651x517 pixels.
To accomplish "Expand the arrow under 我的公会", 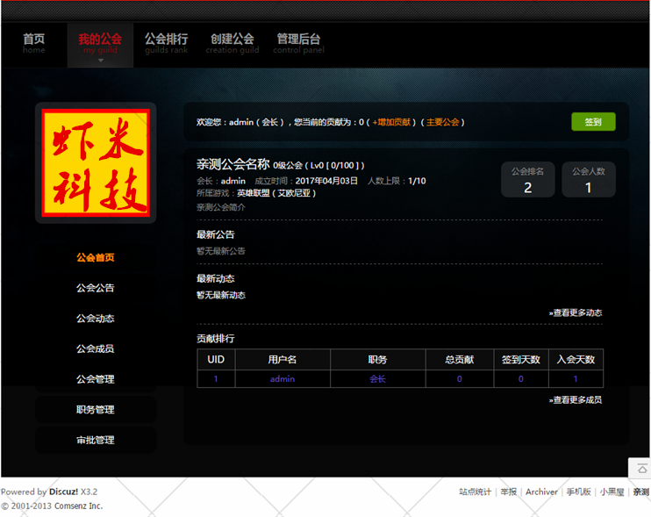I will tap(101, 61).
